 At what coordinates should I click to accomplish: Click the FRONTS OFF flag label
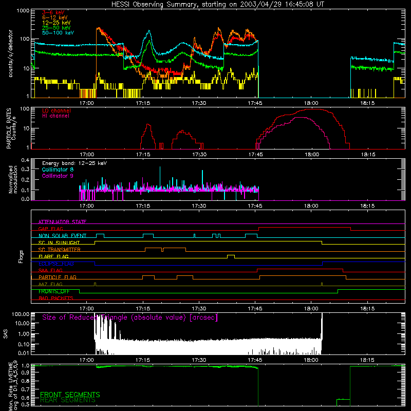pyautogui.click(x=54, y=291)
